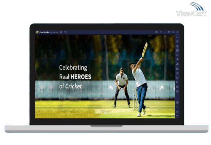Viewport: 211px width, 145px height.
Task: Go to Android home with sidebar house icon
Action: point(177,112)
